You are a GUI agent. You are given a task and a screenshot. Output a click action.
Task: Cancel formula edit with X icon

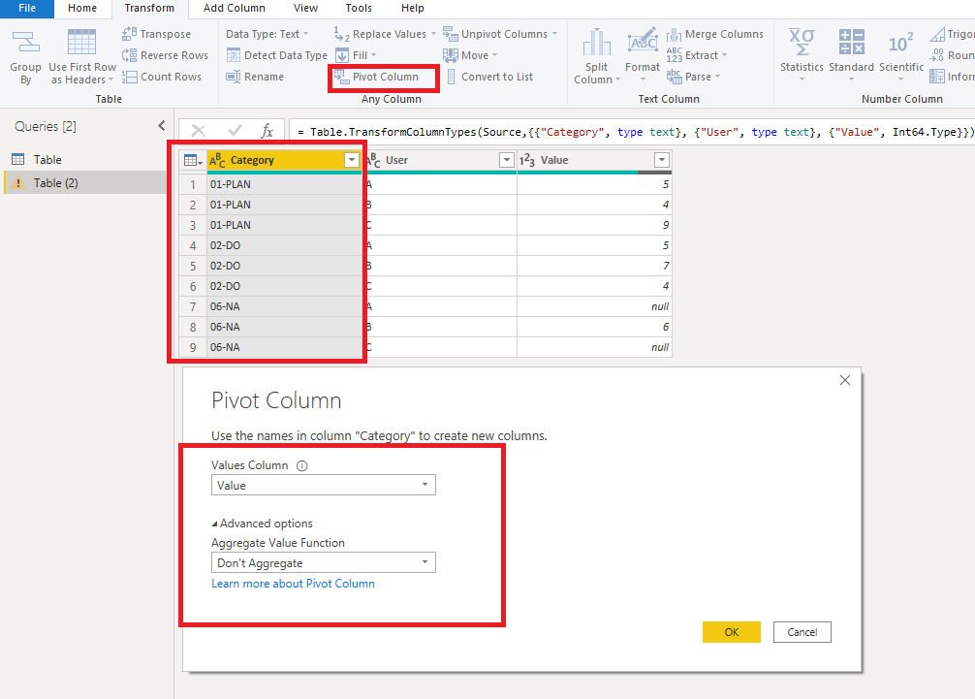tap(199, 131)
